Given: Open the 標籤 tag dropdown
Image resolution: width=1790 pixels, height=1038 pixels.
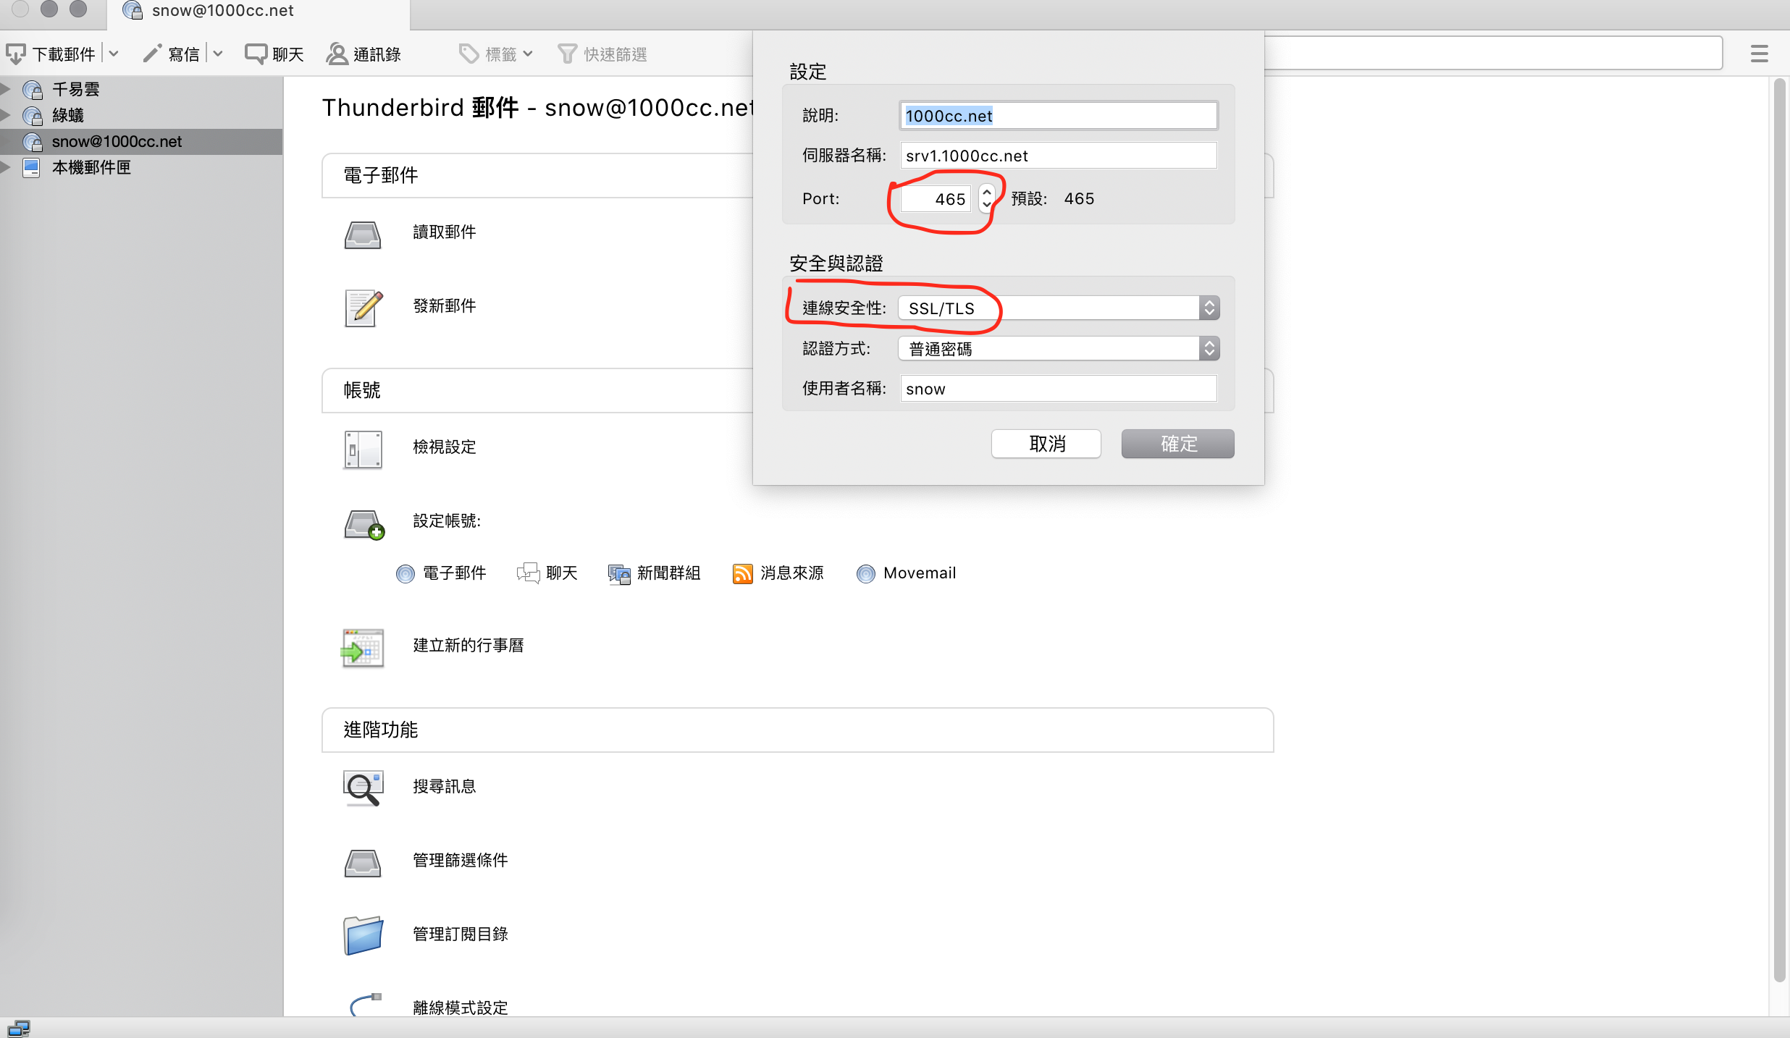Looking at the screenshot, I should [496, 54].
